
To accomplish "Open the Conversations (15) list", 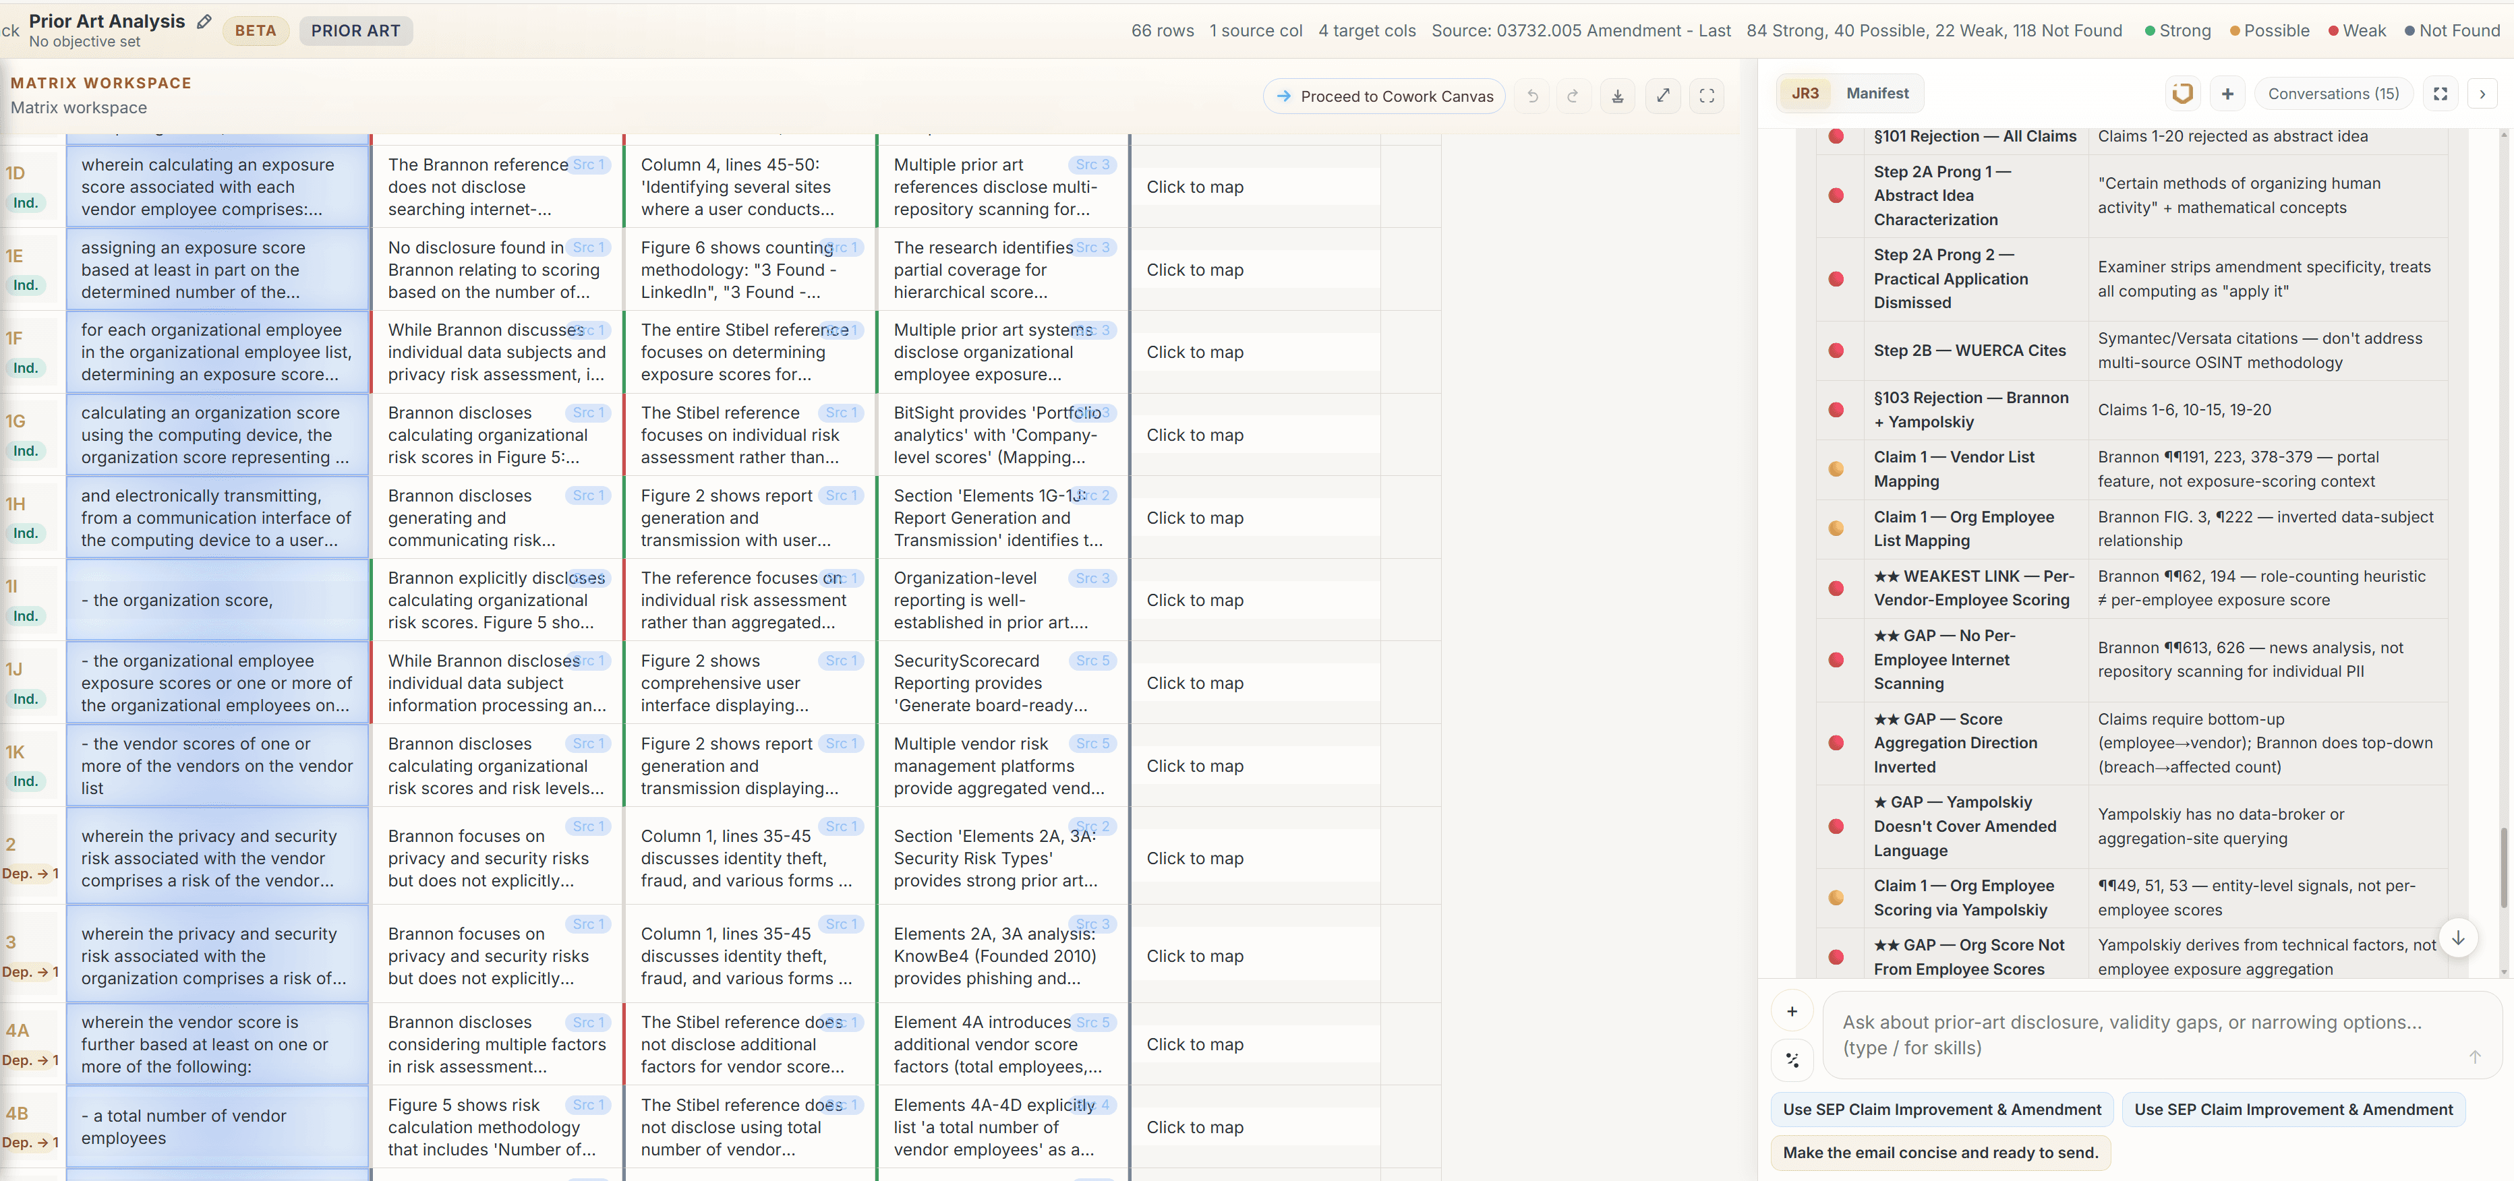I will pos(2333,94).
